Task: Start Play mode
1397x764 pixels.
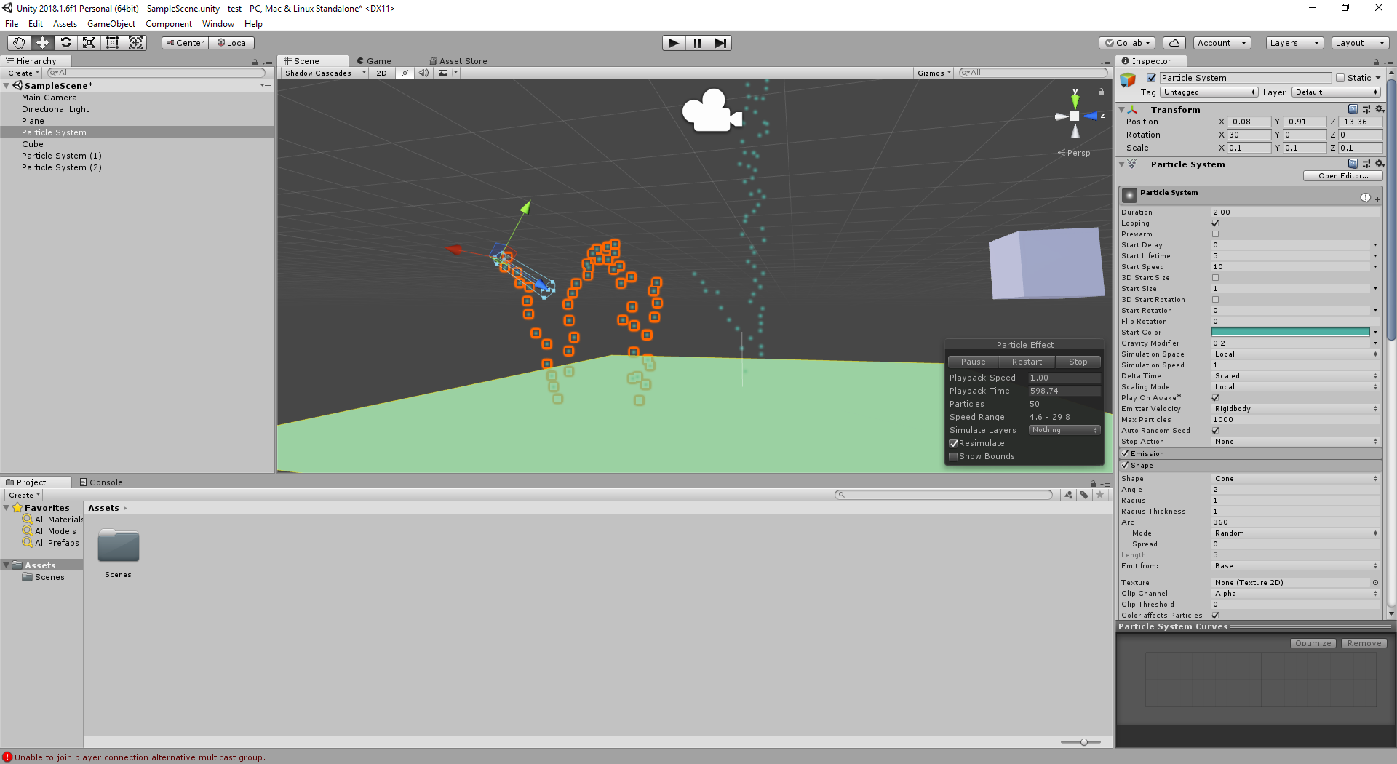Action: (674, 43)
